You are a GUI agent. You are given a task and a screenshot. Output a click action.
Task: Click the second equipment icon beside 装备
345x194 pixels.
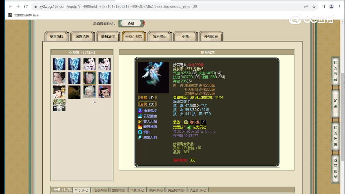point(192,122)
